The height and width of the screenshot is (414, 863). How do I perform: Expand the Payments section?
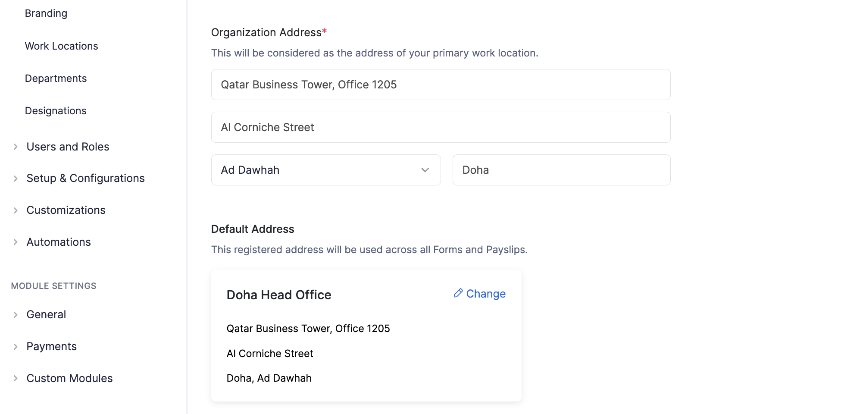pyautogui.click(x=52, y=346)
